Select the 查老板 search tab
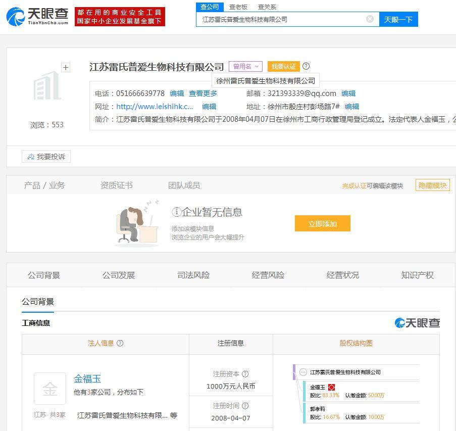Image resolution: width=456 pixels, height=431 pixels. click(238, 7)
